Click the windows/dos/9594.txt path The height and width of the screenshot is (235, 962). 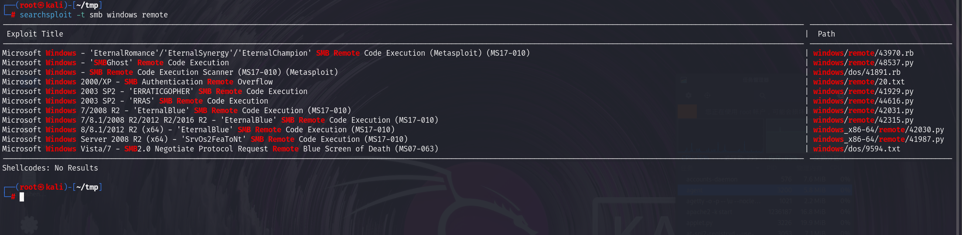(x=856, y=149)
